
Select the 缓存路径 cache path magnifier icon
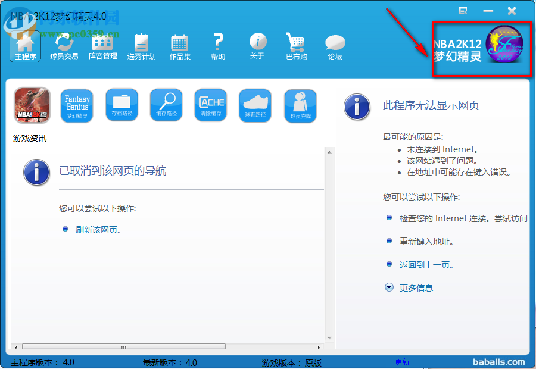click(x=166, y=105)
